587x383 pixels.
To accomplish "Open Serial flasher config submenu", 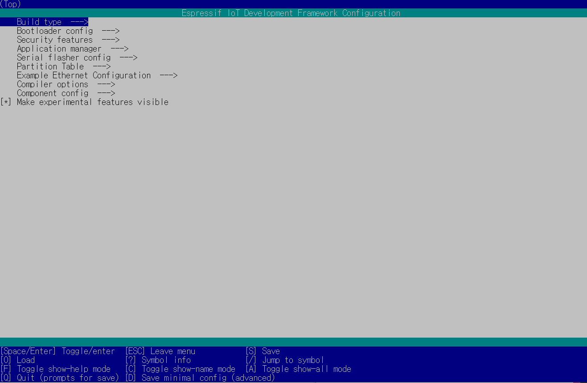I will tap(77, 57).
